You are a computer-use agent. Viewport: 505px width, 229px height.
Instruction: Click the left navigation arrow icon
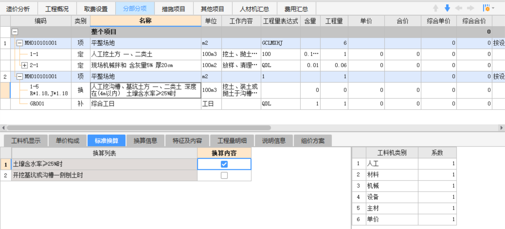click(x=459, y=8)
